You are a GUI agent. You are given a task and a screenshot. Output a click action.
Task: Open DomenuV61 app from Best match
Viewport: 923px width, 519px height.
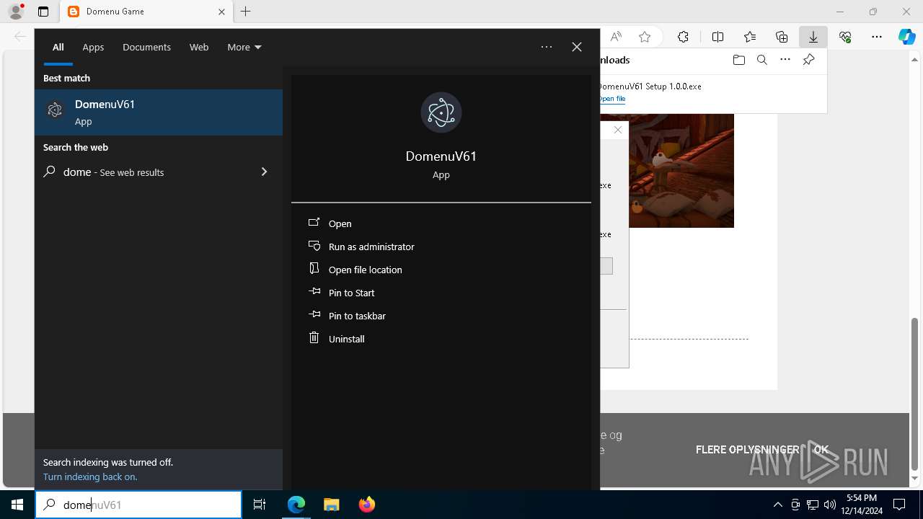(x=159, y=112)
